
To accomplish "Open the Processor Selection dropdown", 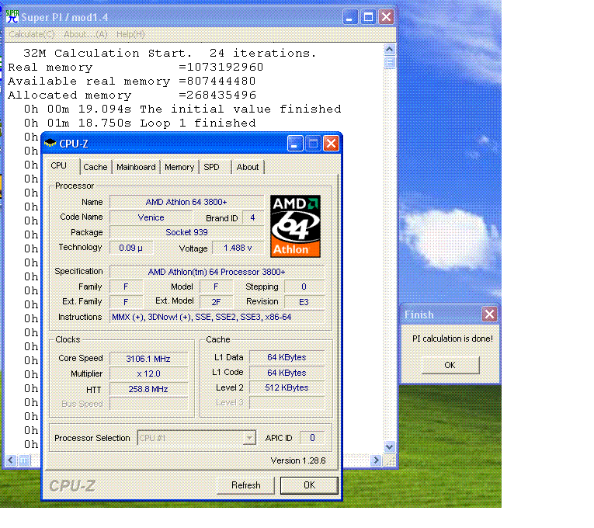I will click(249, 438).
